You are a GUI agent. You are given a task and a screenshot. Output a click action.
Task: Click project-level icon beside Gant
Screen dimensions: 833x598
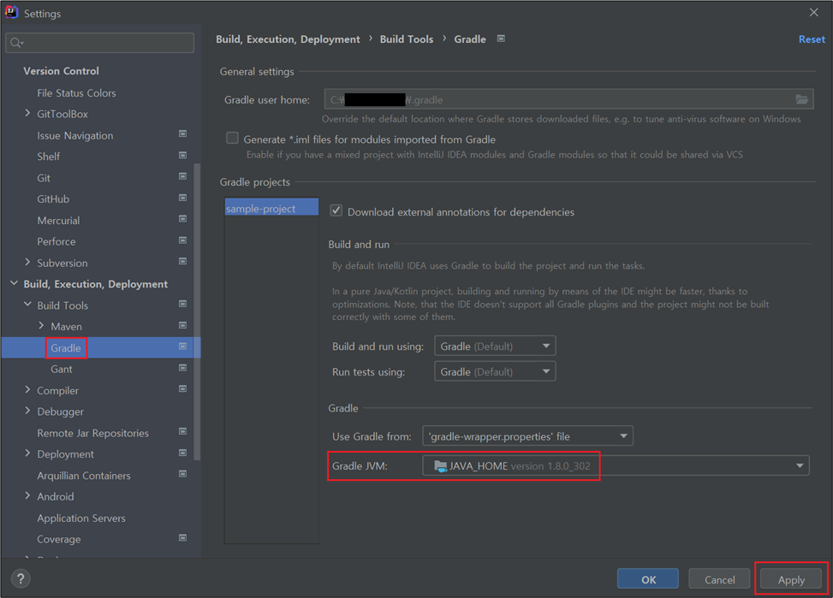(x=182, y=368)
